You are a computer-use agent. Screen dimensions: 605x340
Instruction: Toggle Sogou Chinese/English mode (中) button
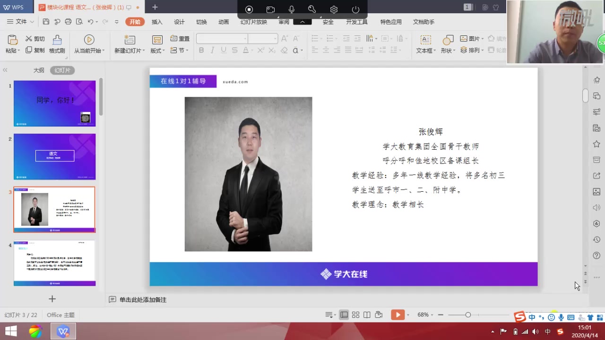[x=532, y=317]
